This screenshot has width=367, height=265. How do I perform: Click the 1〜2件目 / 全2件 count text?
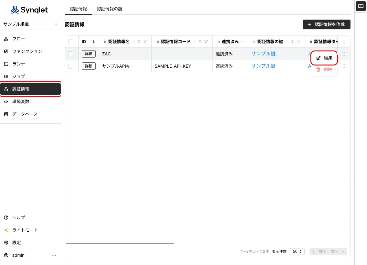[255, 252]
